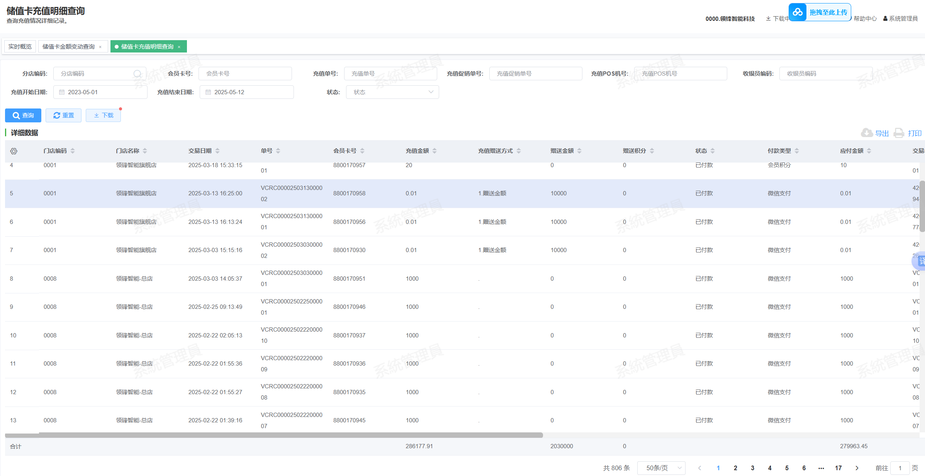Close the 储值卡金额变动查询 tab
The height and width of the screenshot is (476, 925).
(x=100, y=47)
